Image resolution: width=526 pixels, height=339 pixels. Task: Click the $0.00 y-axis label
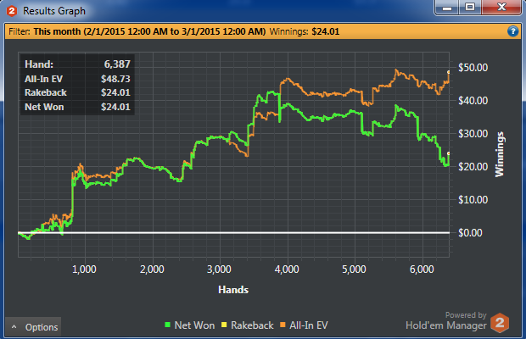(x=470, y=233)
